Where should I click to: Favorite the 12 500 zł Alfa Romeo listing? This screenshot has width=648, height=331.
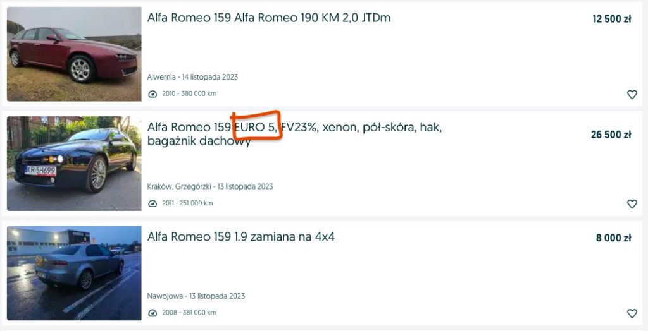pos(632,95)
